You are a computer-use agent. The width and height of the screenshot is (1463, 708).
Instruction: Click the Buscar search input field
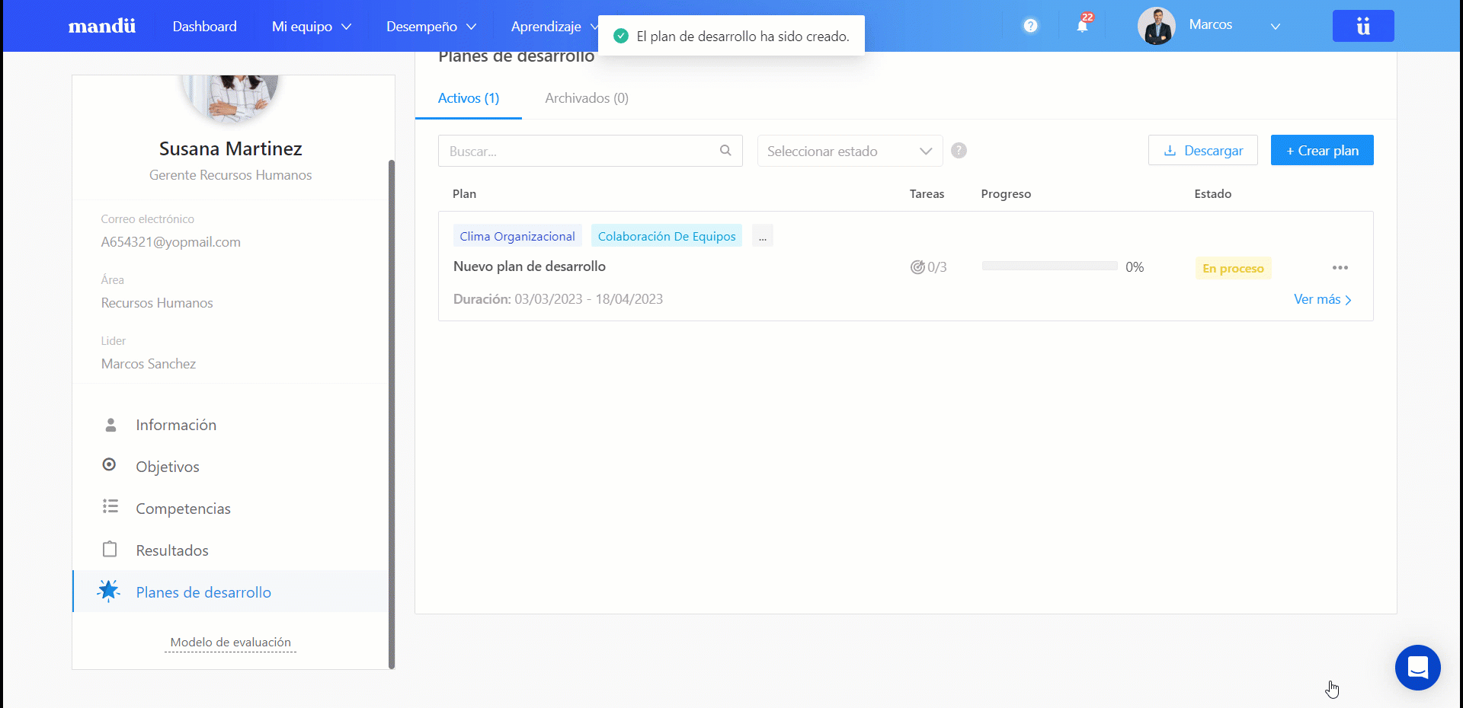[591, 151]
